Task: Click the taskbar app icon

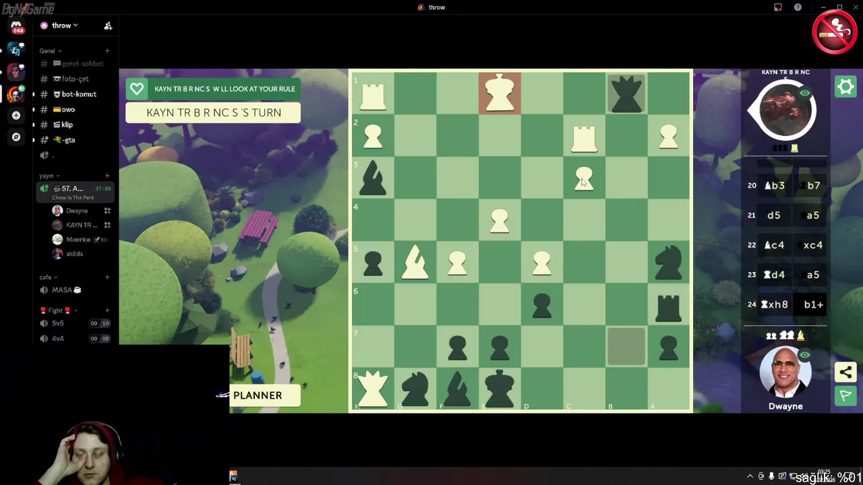Action: pos(234,477)
